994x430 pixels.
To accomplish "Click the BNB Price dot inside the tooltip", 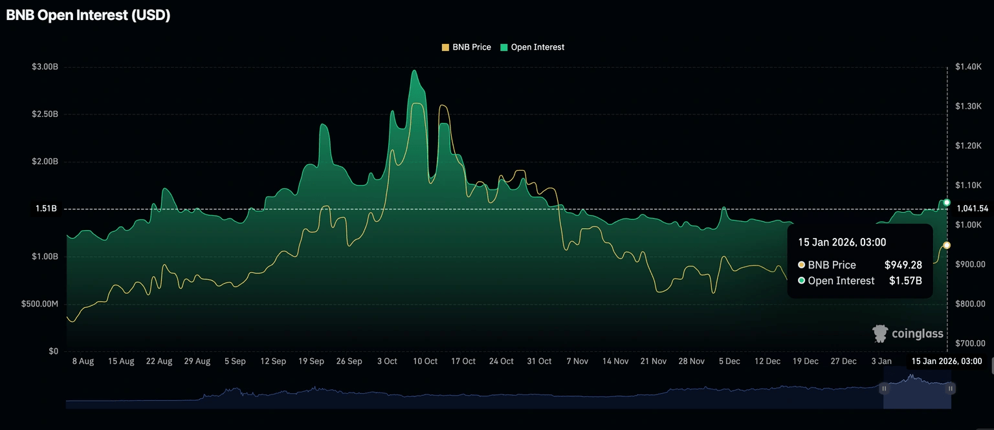I will pyautogui.click(x=801, y=264).
